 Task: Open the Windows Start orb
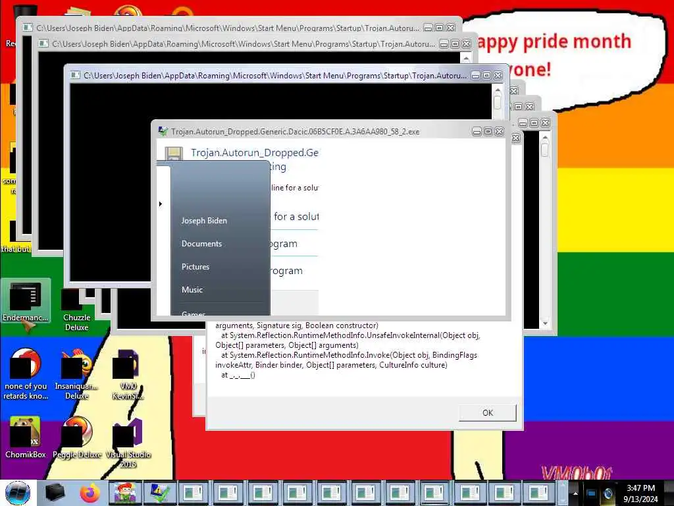(x=18, y=493)
